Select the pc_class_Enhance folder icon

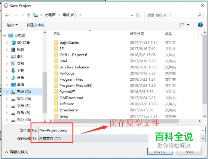click(x=56, y=67)
